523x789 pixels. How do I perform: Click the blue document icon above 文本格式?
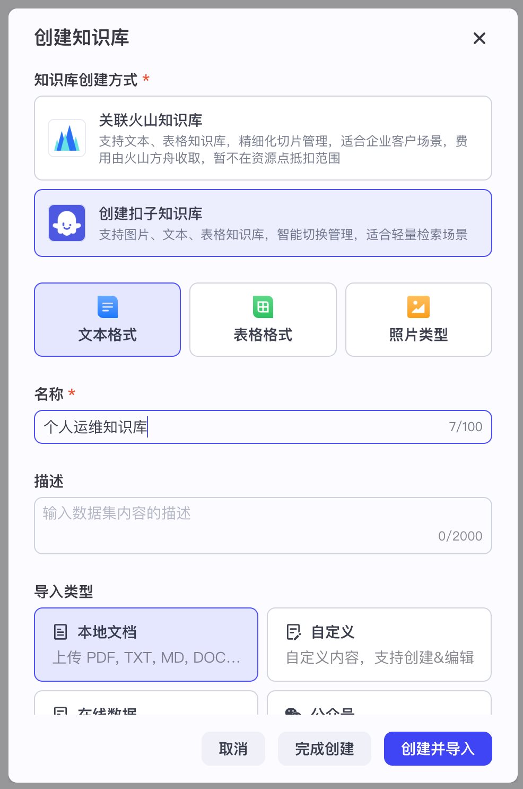point(108,307)
